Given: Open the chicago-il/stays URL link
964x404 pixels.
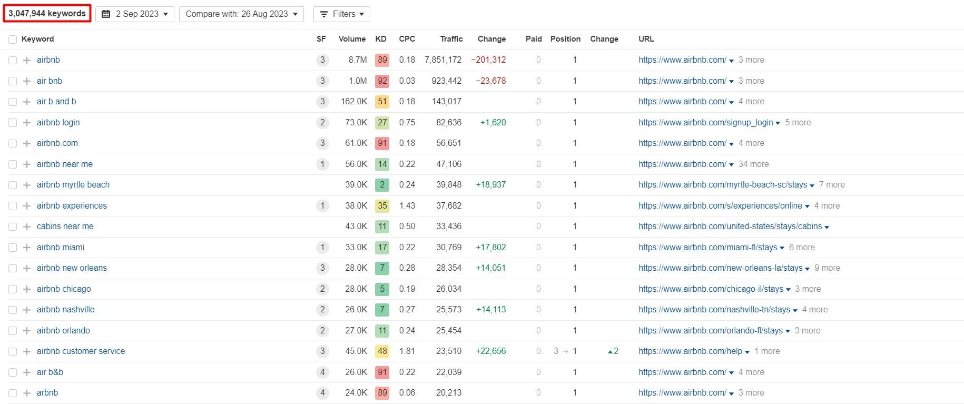Looking at the screenshot, I should pos(711,289).
